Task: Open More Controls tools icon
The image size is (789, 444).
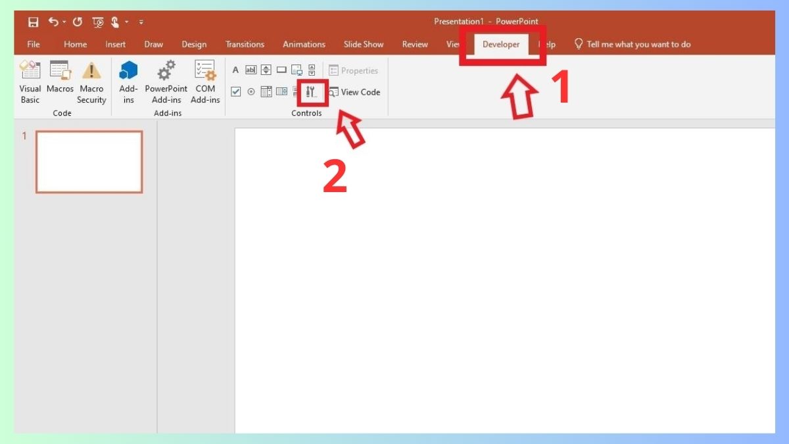Action: 312,92
